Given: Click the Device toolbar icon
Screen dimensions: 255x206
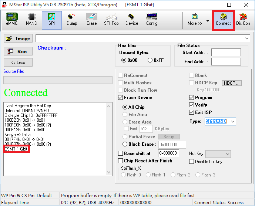Looking at the screenshot, I should [131, 20].
